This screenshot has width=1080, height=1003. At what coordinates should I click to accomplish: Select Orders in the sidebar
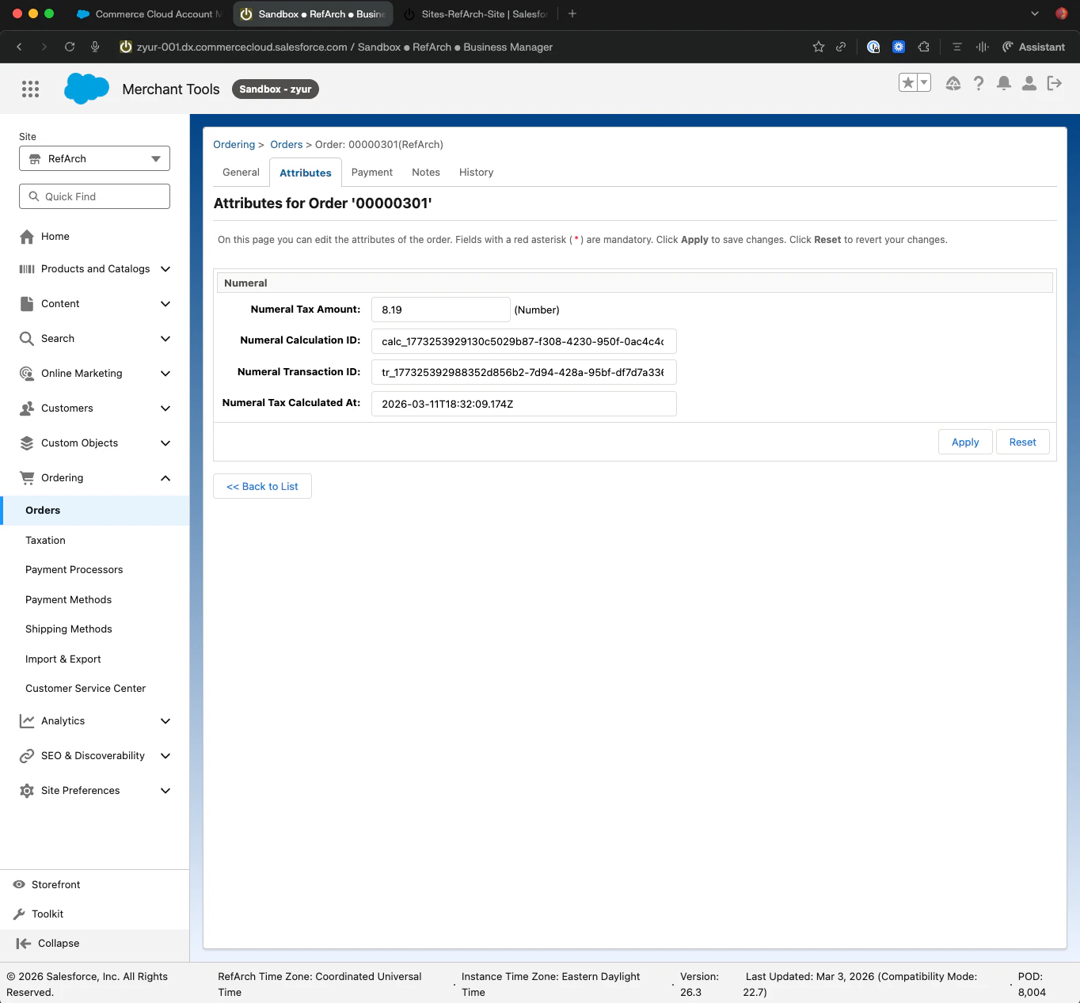click(95, 511)
